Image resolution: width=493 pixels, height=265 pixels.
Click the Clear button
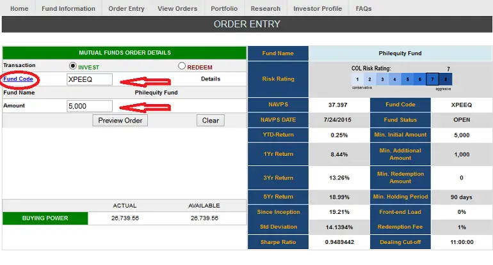coord(211,121)
